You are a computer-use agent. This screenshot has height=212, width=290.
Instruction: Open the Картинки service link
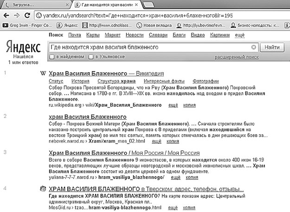tap(220, 35)
